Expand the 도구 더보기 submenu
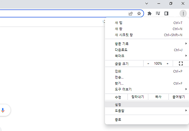The width and height of the screenshot is (189, 131). pyautogui.click(x=147, y=89)
